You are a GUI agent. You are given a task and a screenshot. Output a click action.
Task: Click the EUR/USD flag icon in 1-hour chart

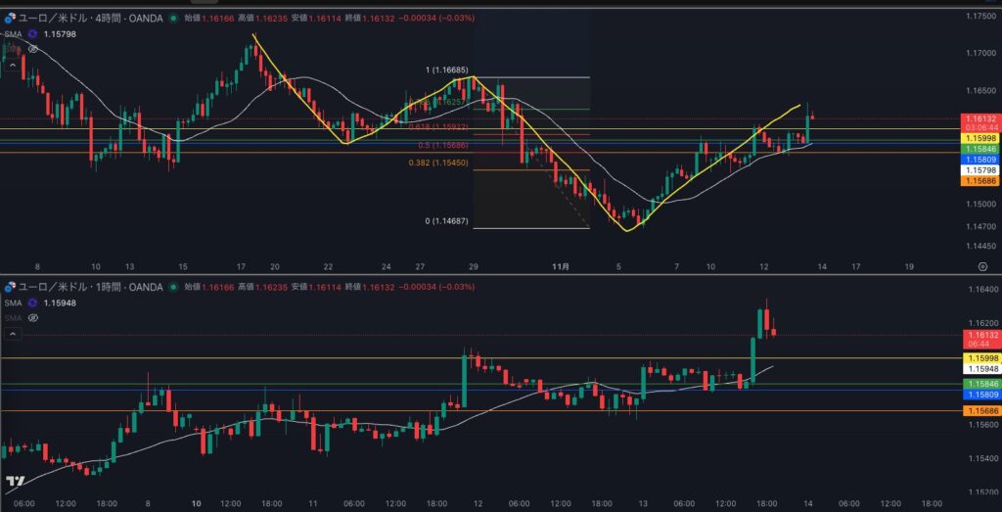(x=10, y=287)
